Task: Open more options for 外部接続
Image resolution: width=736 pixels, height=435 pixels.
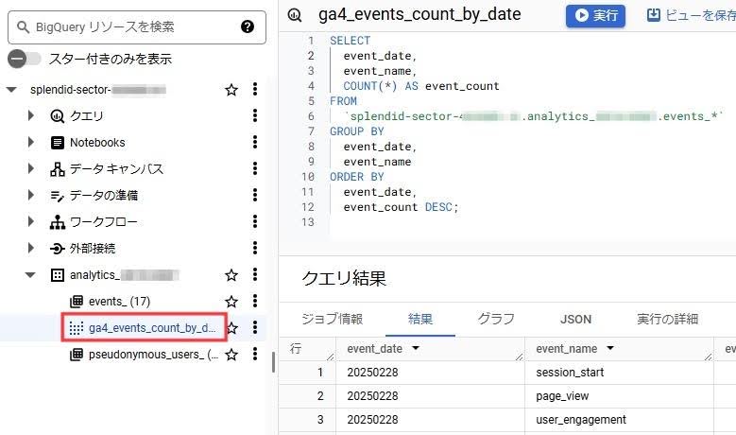Action: [255, 248]
